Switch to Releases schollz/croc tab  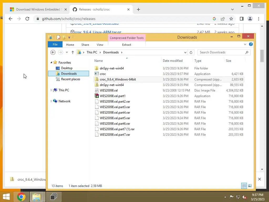pyautogui.click(x=101, y=9)
